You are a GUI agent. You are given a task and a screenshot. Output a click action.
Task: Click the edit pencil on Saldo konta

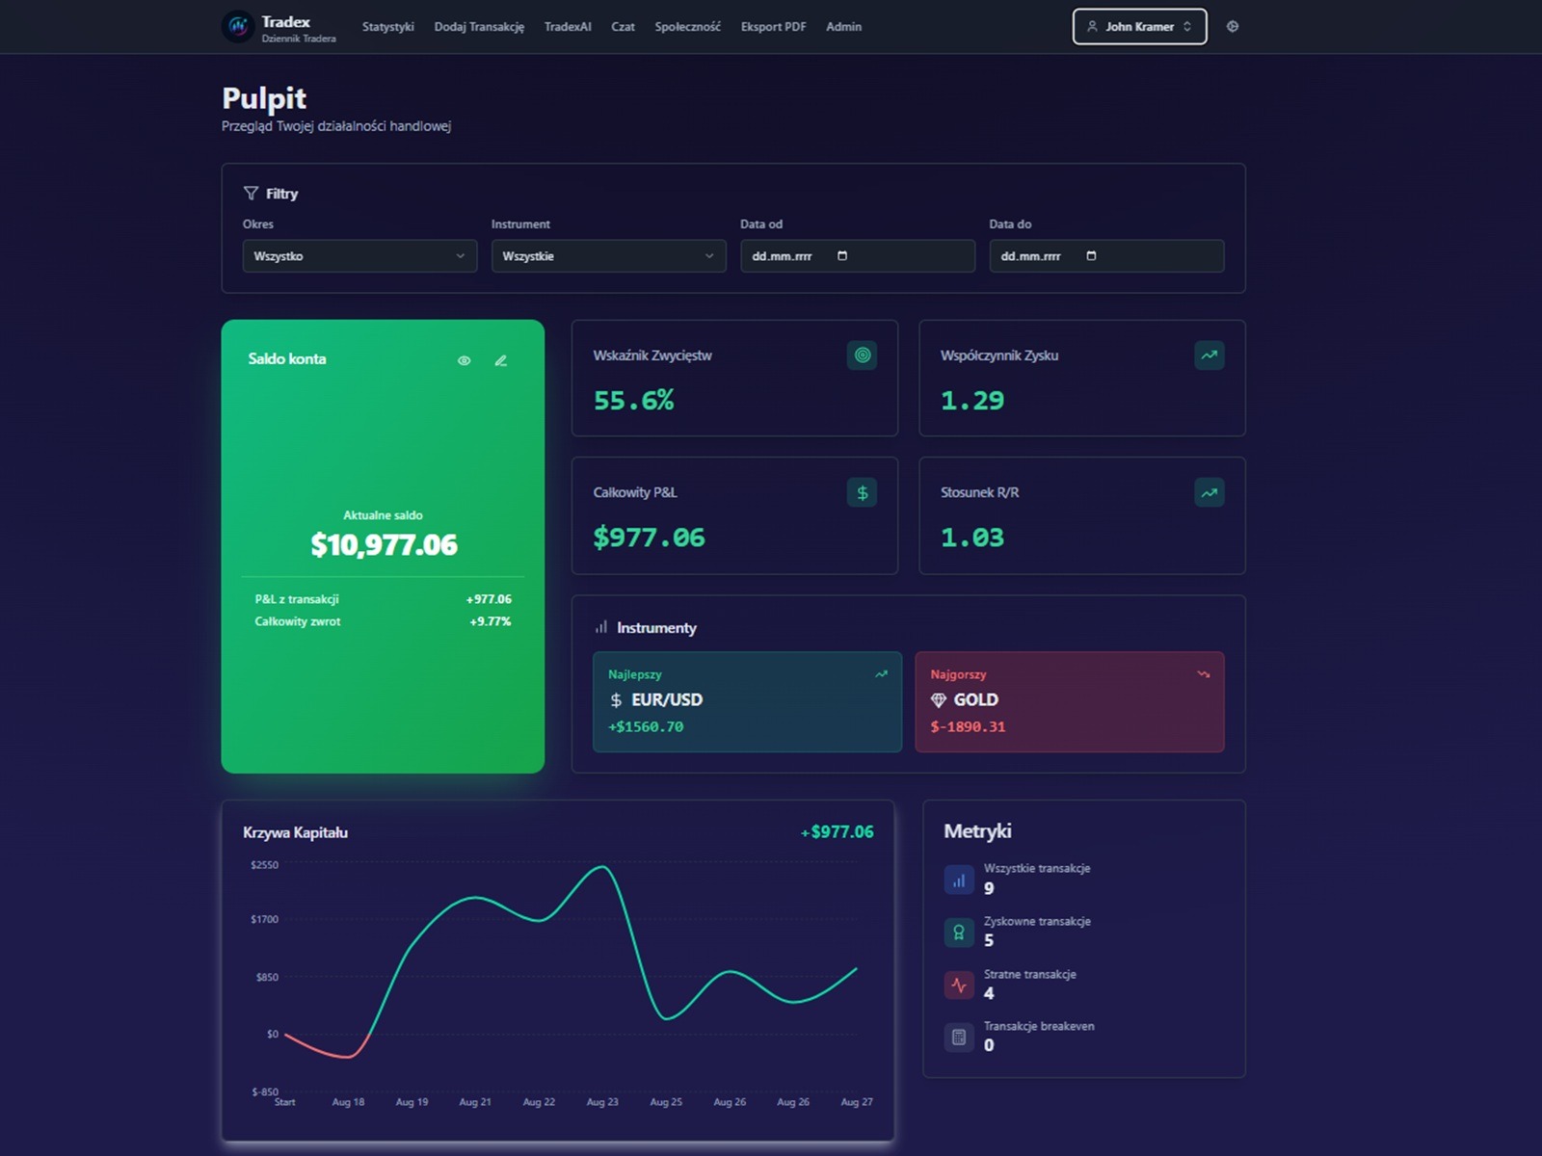[500, 360]
